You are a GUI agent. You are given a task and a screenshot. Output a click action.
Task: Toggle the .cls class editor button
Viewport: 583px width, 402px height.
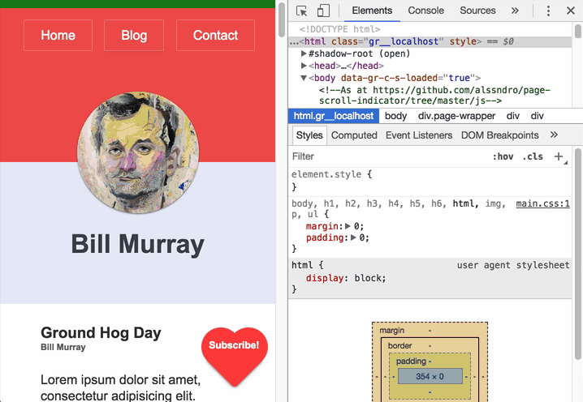coord(533,156)
